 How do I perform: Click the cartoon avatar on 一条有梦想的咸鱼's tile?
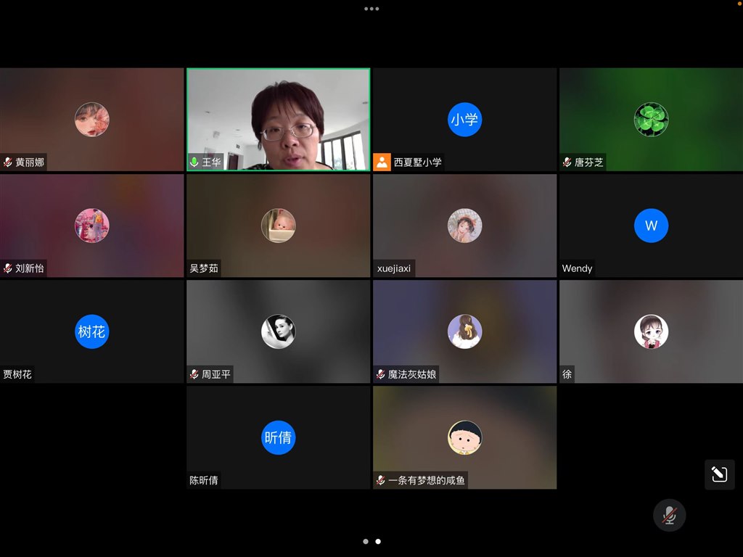[x=464, y=437]
